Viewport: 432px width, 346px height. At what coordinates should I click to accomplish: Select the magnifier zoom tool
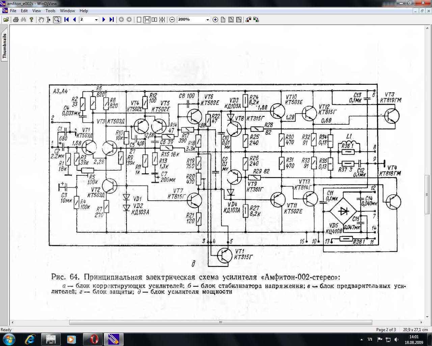coord(57,20)
